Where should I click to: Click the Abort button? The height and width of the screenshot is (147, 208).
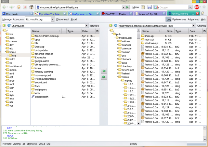74,20
